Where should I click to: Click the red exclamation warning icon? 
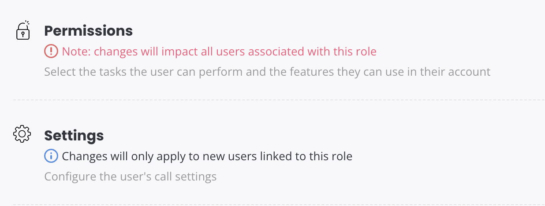tap(51, 51)
